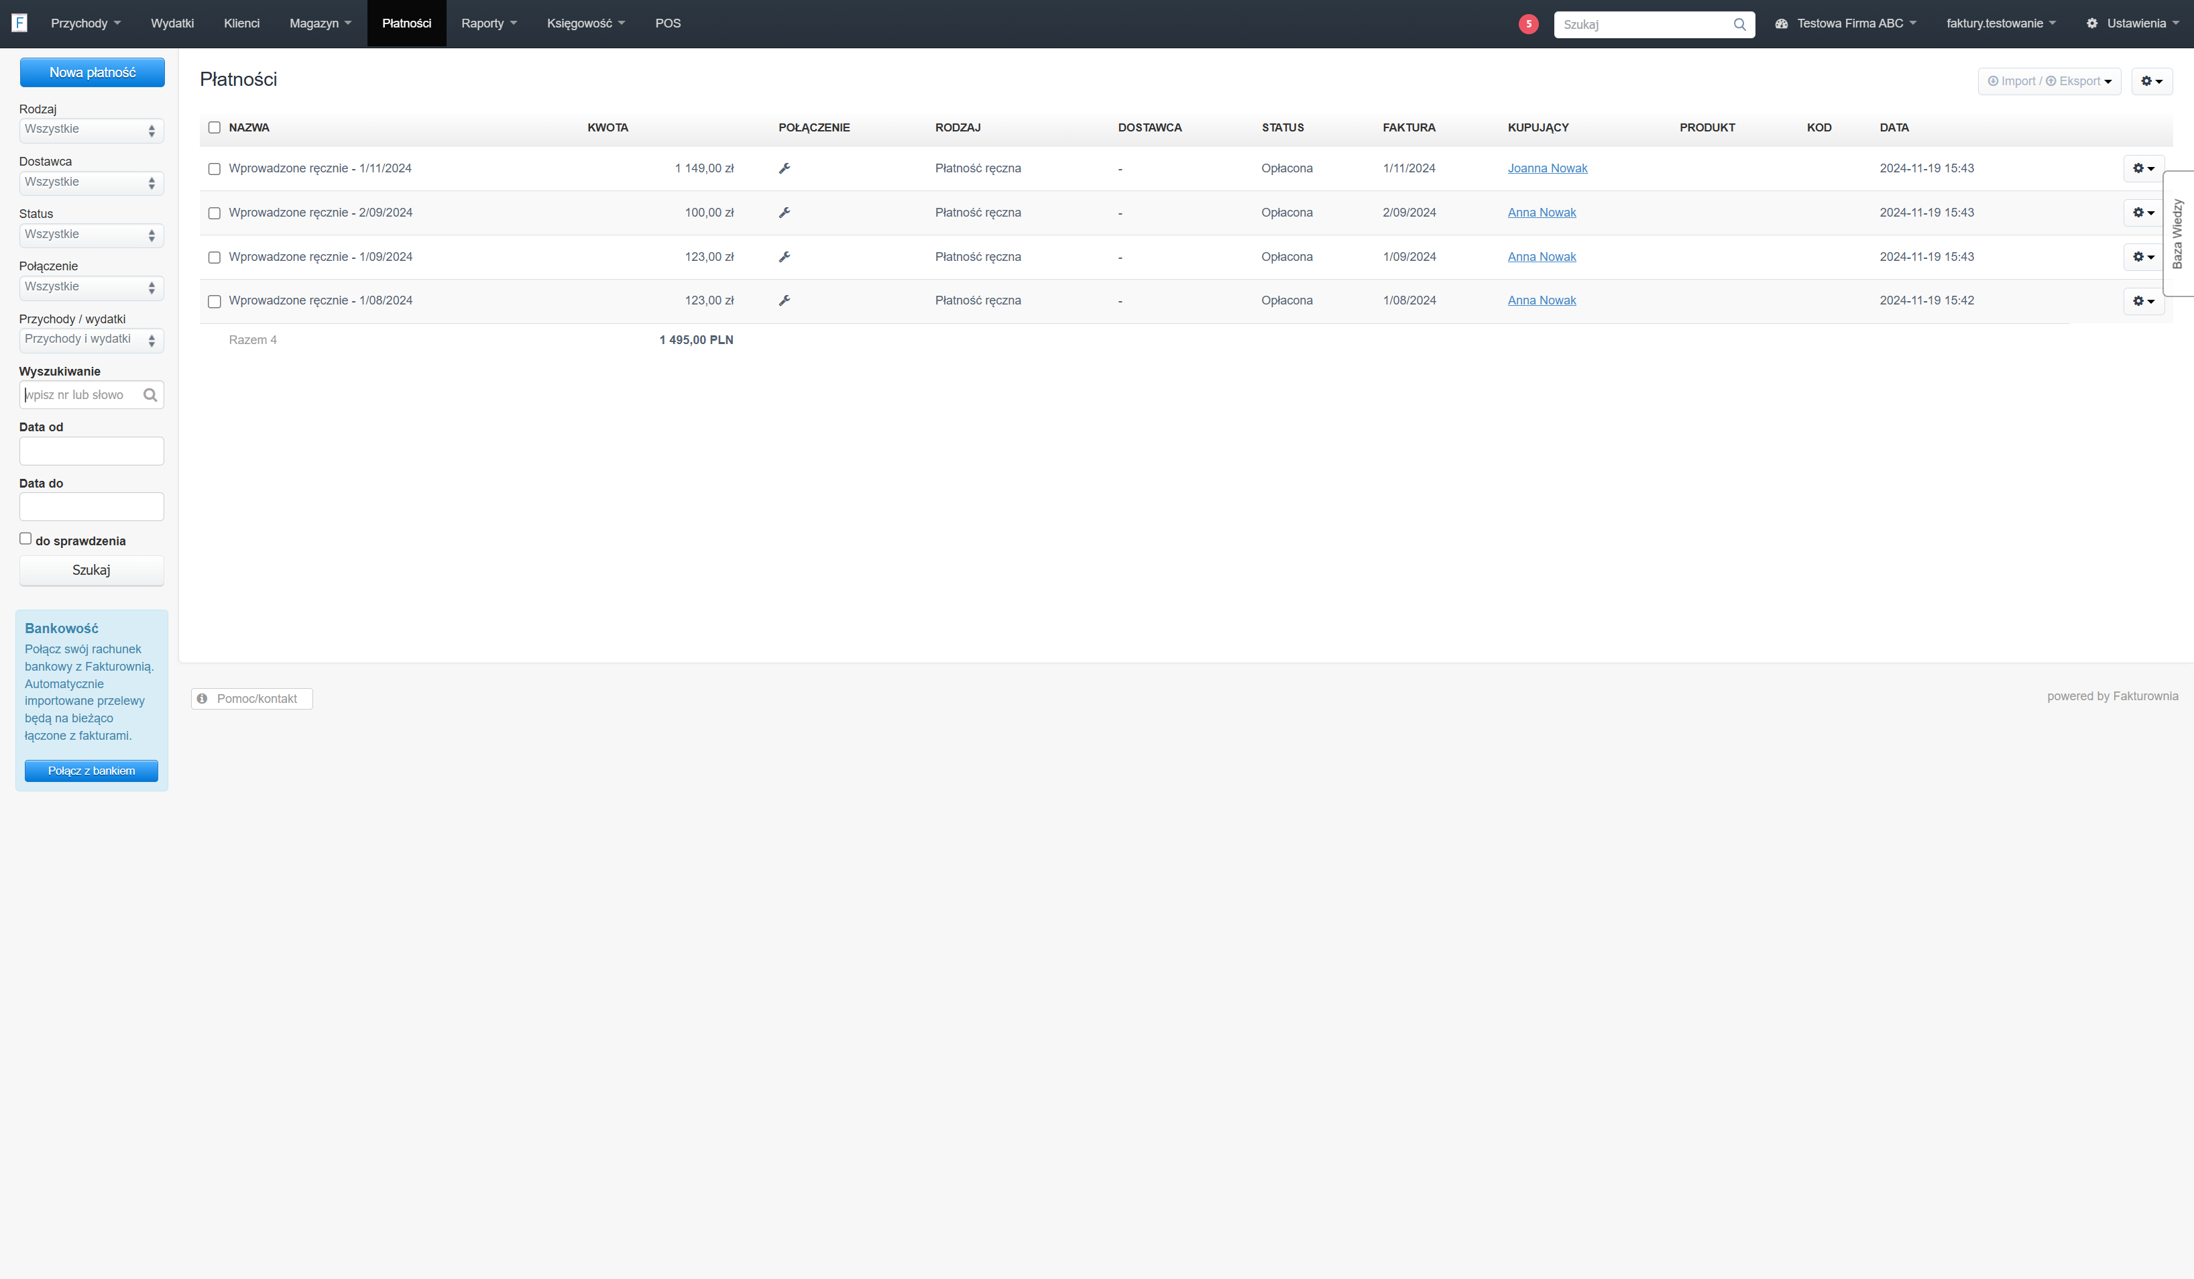This screenshot has height=1279, width=2194.
Task: Click the Połącz z bankiem button
Action: (x=91, y=771)
